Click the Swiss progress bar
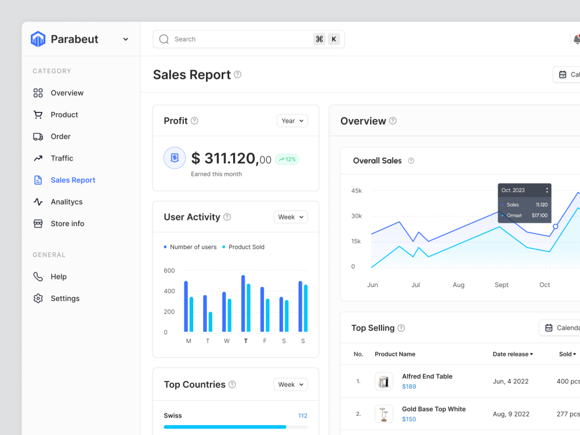 (x=235, y=427)
